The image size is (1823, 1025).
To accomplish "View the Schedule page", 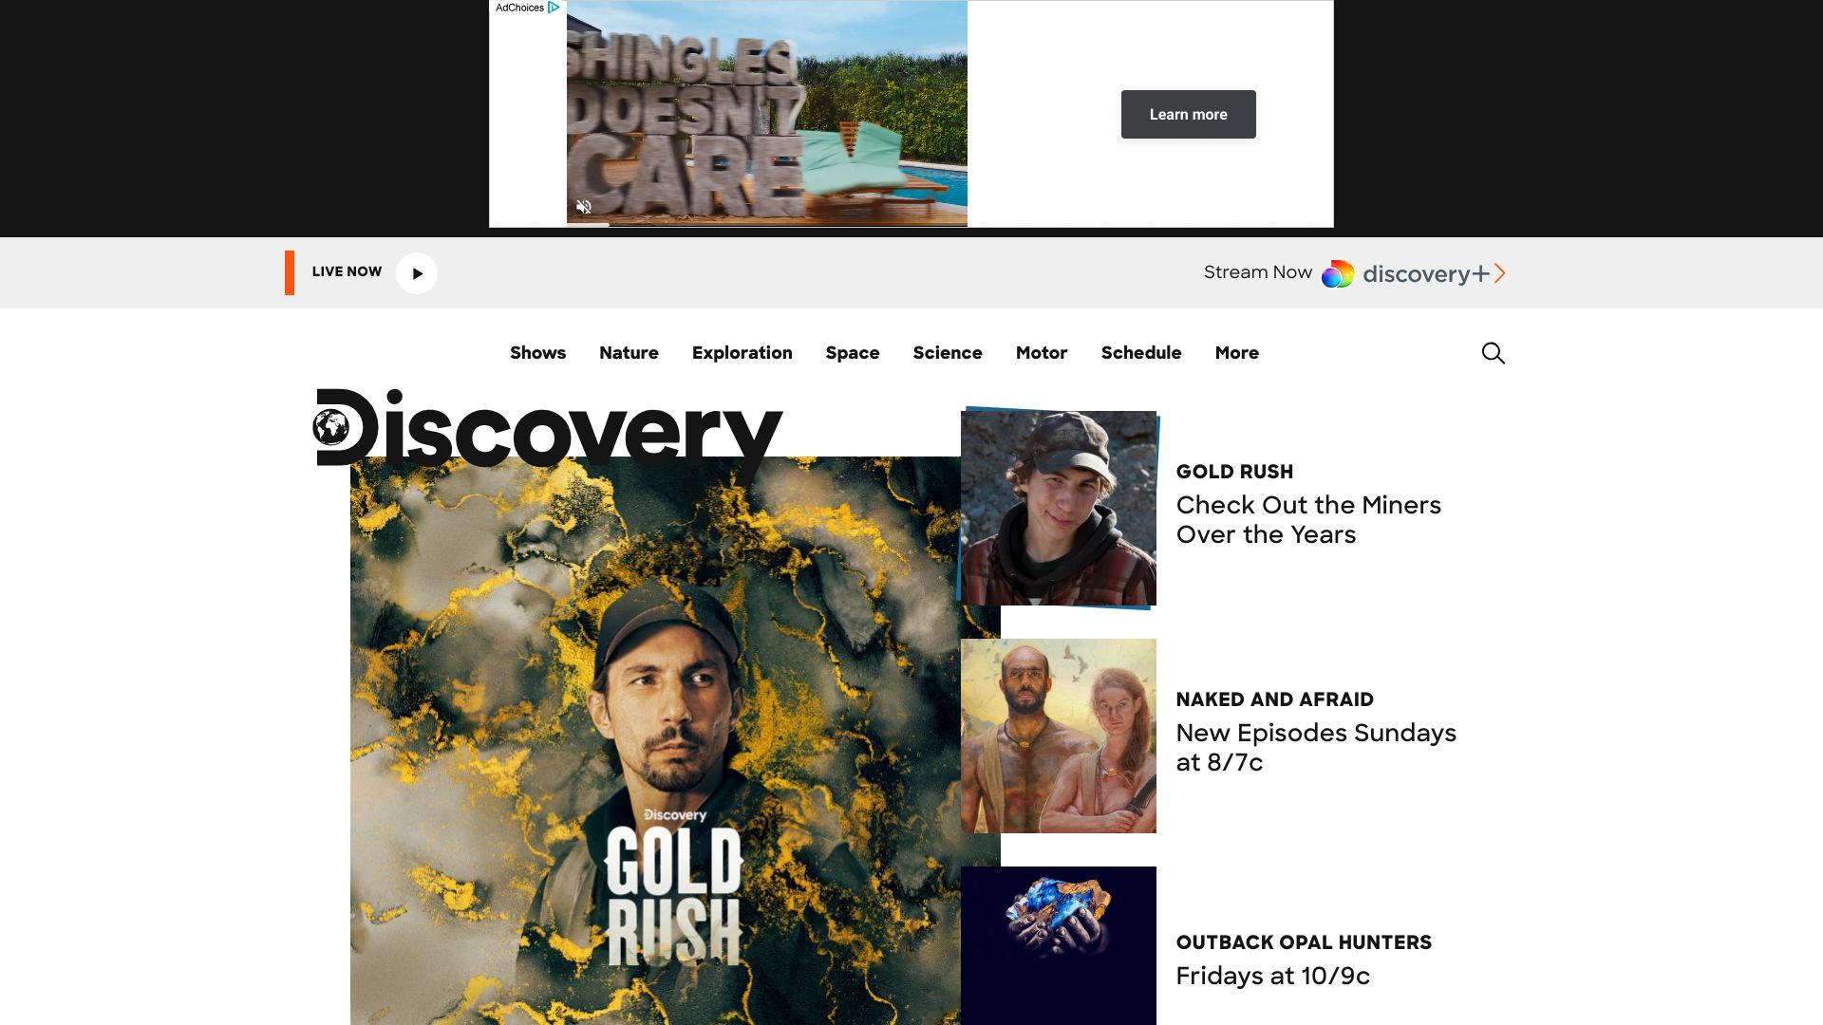I will pyautogui.click(x=1141, y=353).
